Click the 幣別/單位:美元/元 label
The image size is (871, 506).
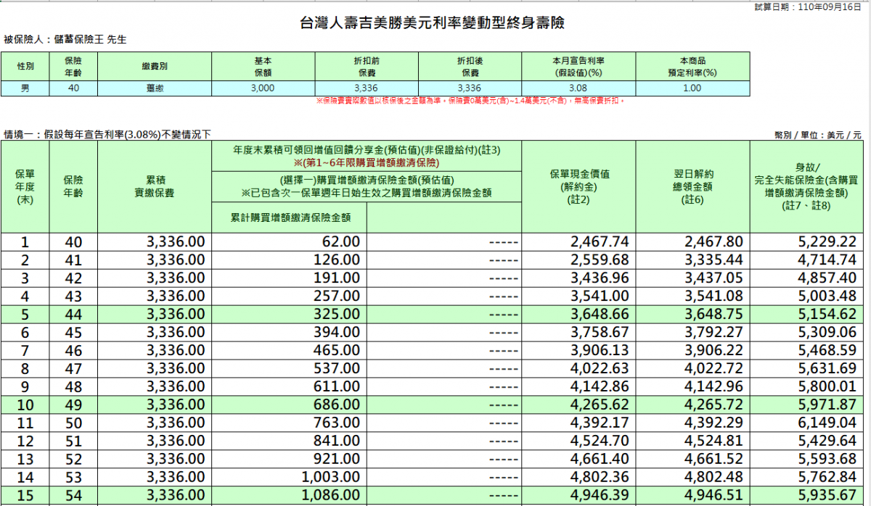pos(817,136)
